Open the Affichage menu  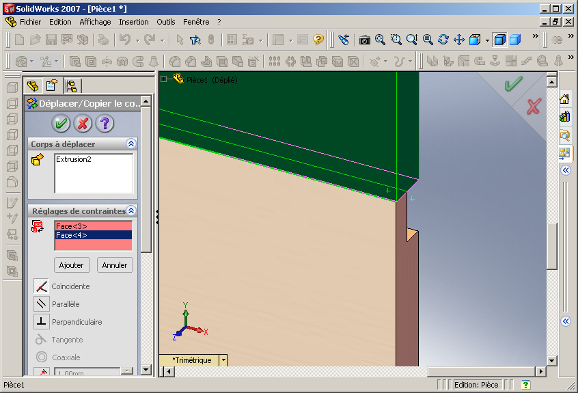(x=95, y=22)
